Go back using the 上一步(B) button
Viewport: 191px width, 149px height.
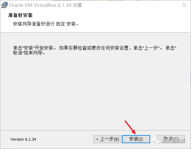[107, 139]
